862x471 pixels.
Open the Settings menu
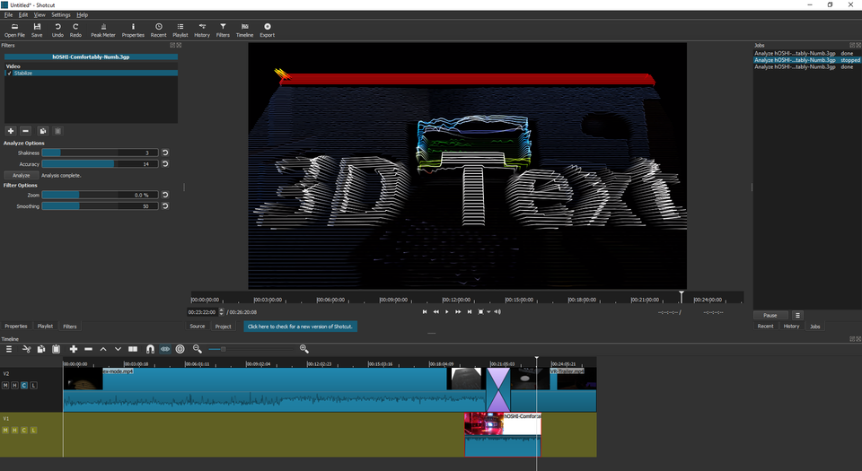(60, 15)
